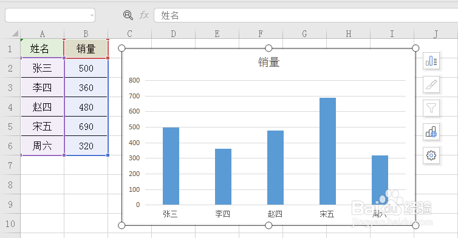Select the 周六 bar in chart
The height and width of the screenshot is (238, 458).
point(380,180)
